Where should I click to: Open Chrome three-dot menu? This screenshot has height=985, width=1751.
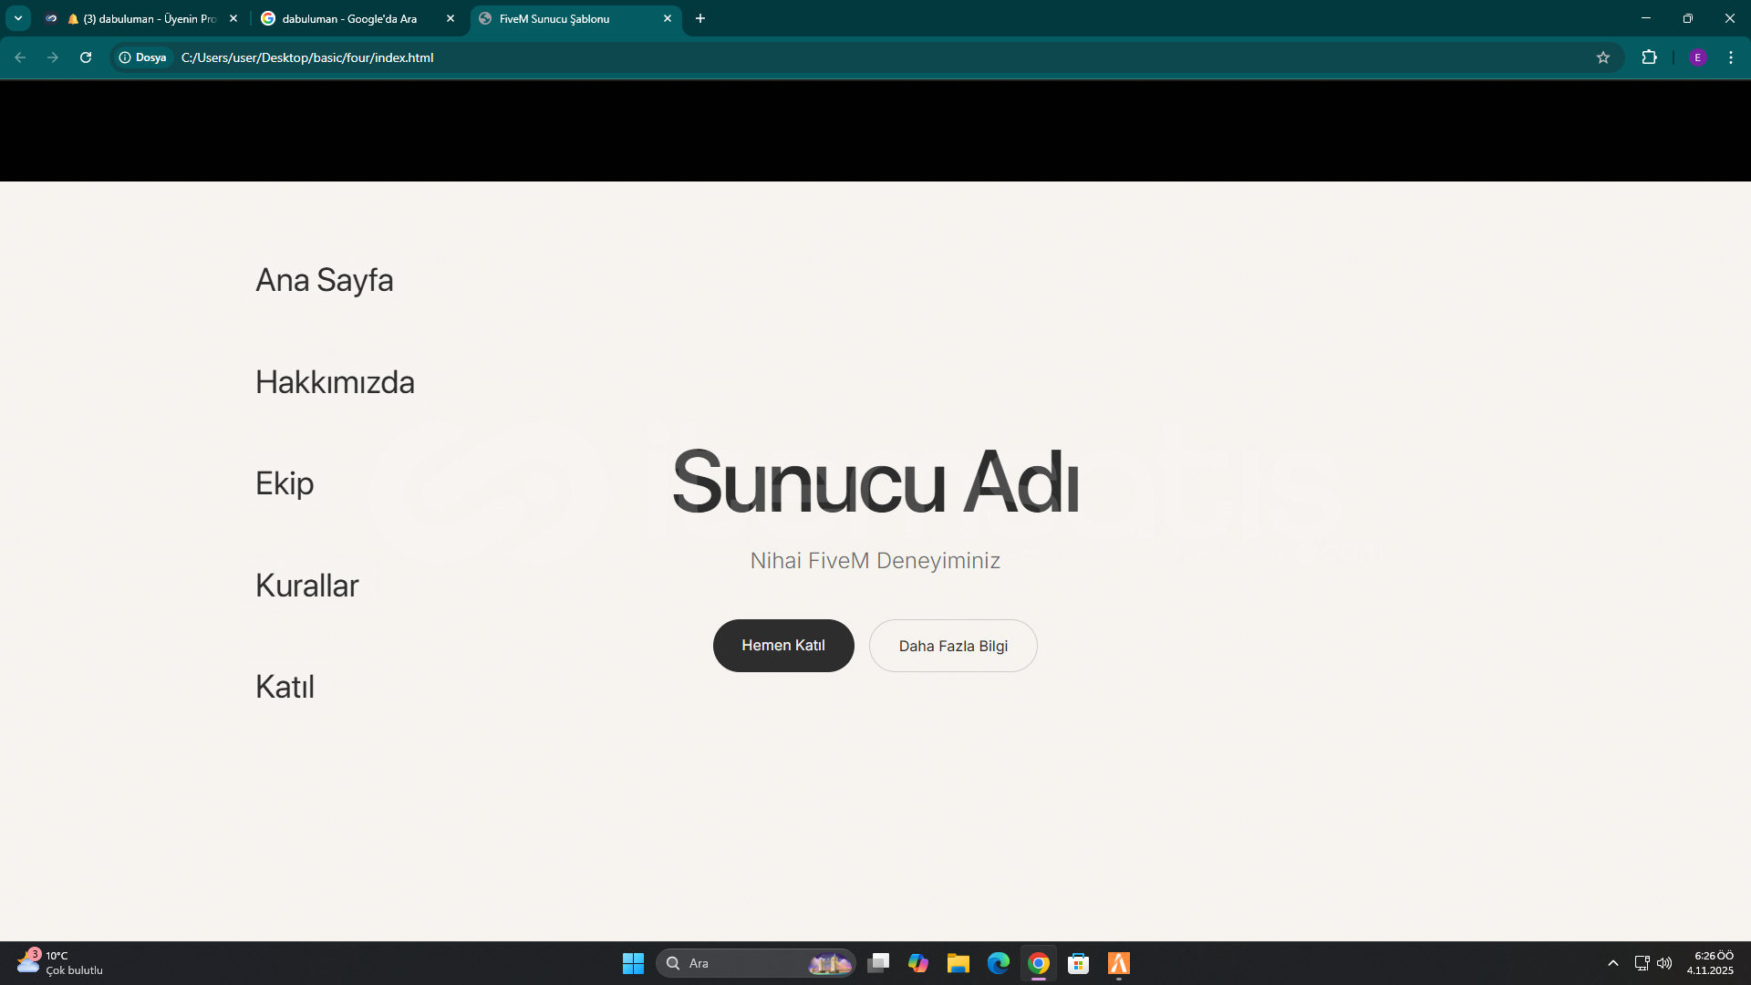click(1730, 57)
